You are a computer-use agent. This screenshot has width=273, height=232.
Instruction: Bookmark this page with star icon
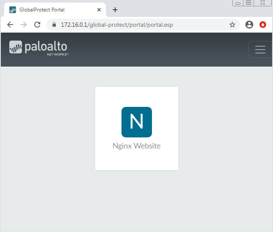coord(232,25)
